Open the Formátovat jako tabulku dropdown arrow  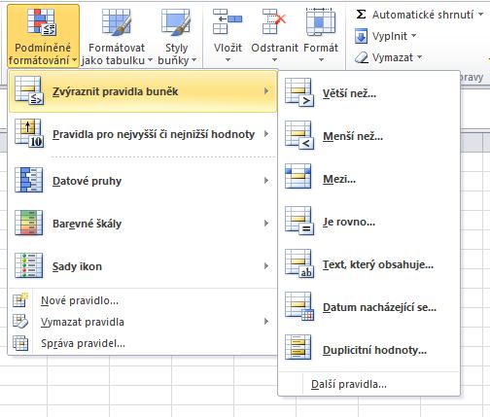(150, 60)
